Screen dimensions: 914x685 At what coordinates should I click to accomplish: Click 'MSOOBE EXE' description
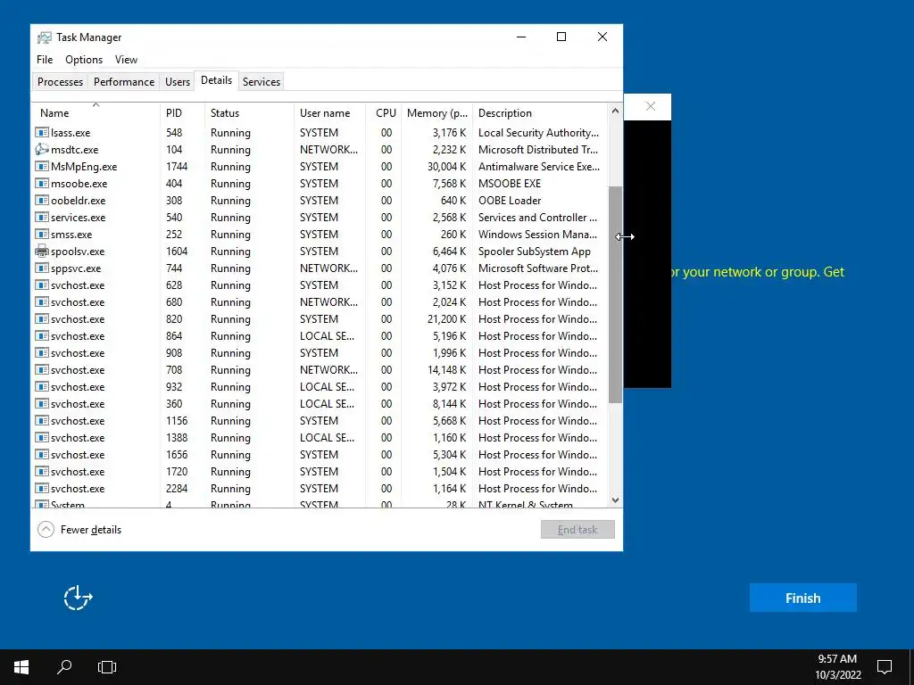(510, 184)
